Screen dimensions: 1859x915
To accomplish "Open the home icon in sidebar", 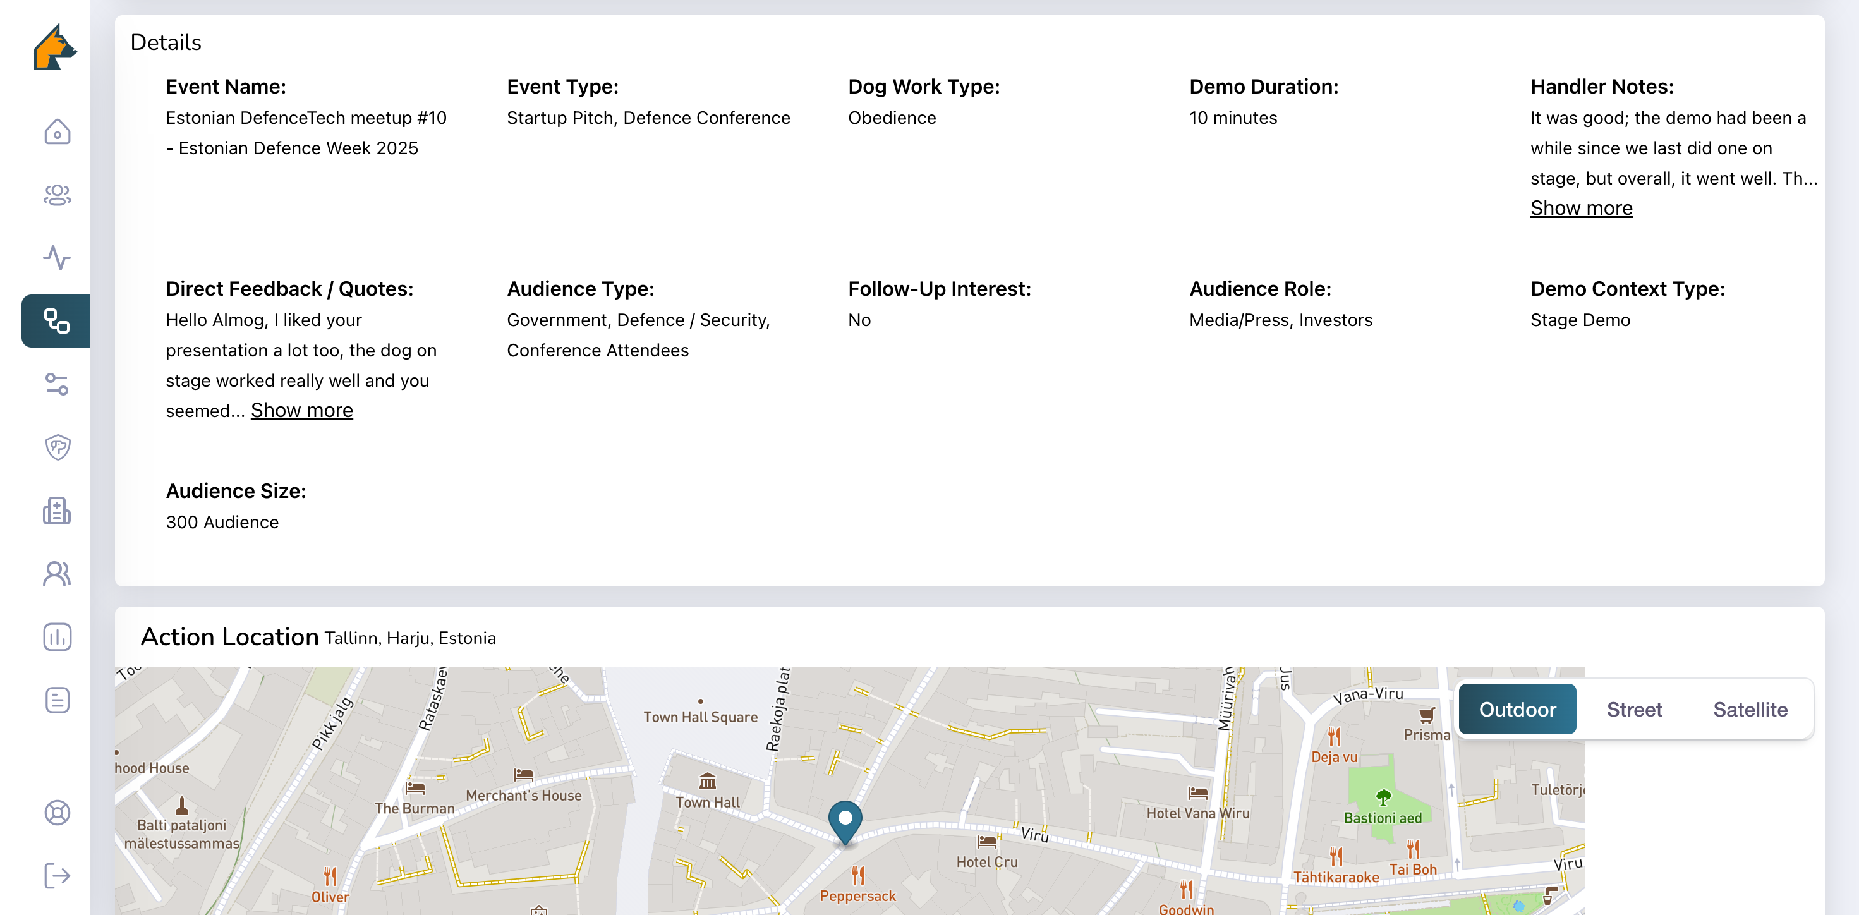I will 57,132.
